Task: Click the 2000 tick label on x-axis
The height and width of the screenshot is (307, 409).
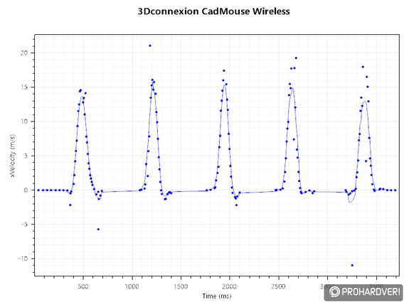Action: (x=230, y=286)
